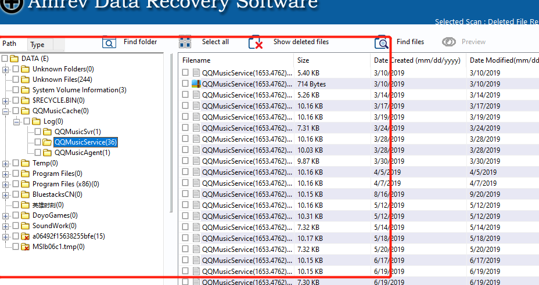
Task: Click the document icon of the 10.31 KB file
Action: tap(196, 216)
